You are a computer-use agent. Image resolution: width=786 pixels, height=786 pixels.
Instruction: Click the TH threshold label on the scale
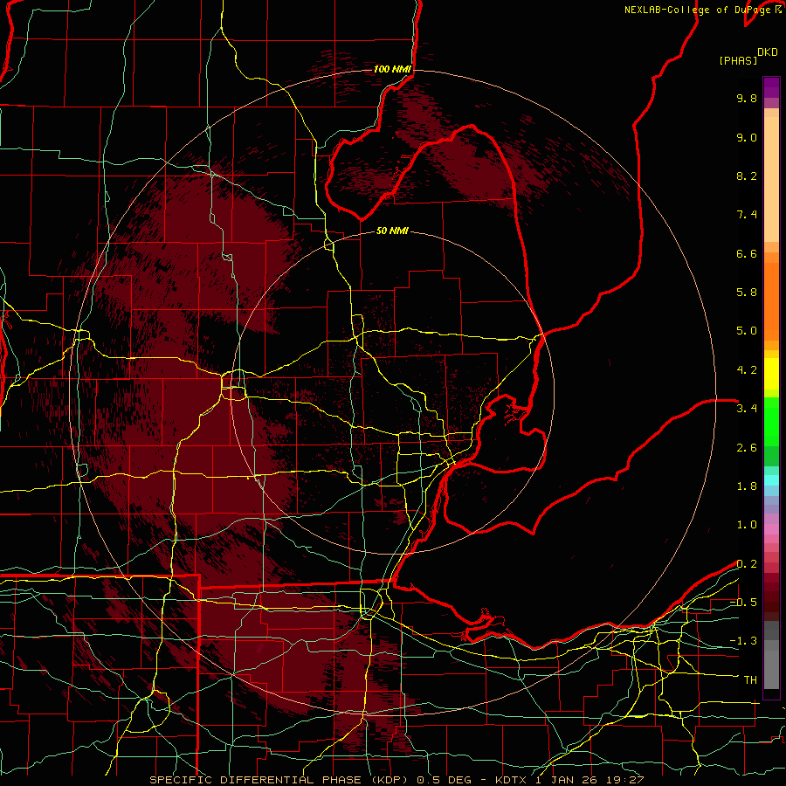(x=750, y=680)
